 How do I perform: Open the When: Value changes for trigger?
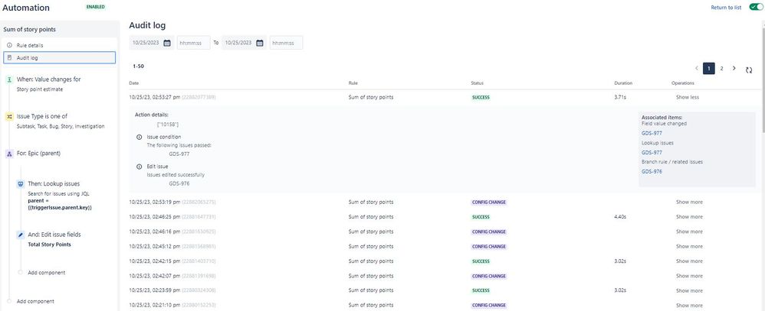point(49,79)
